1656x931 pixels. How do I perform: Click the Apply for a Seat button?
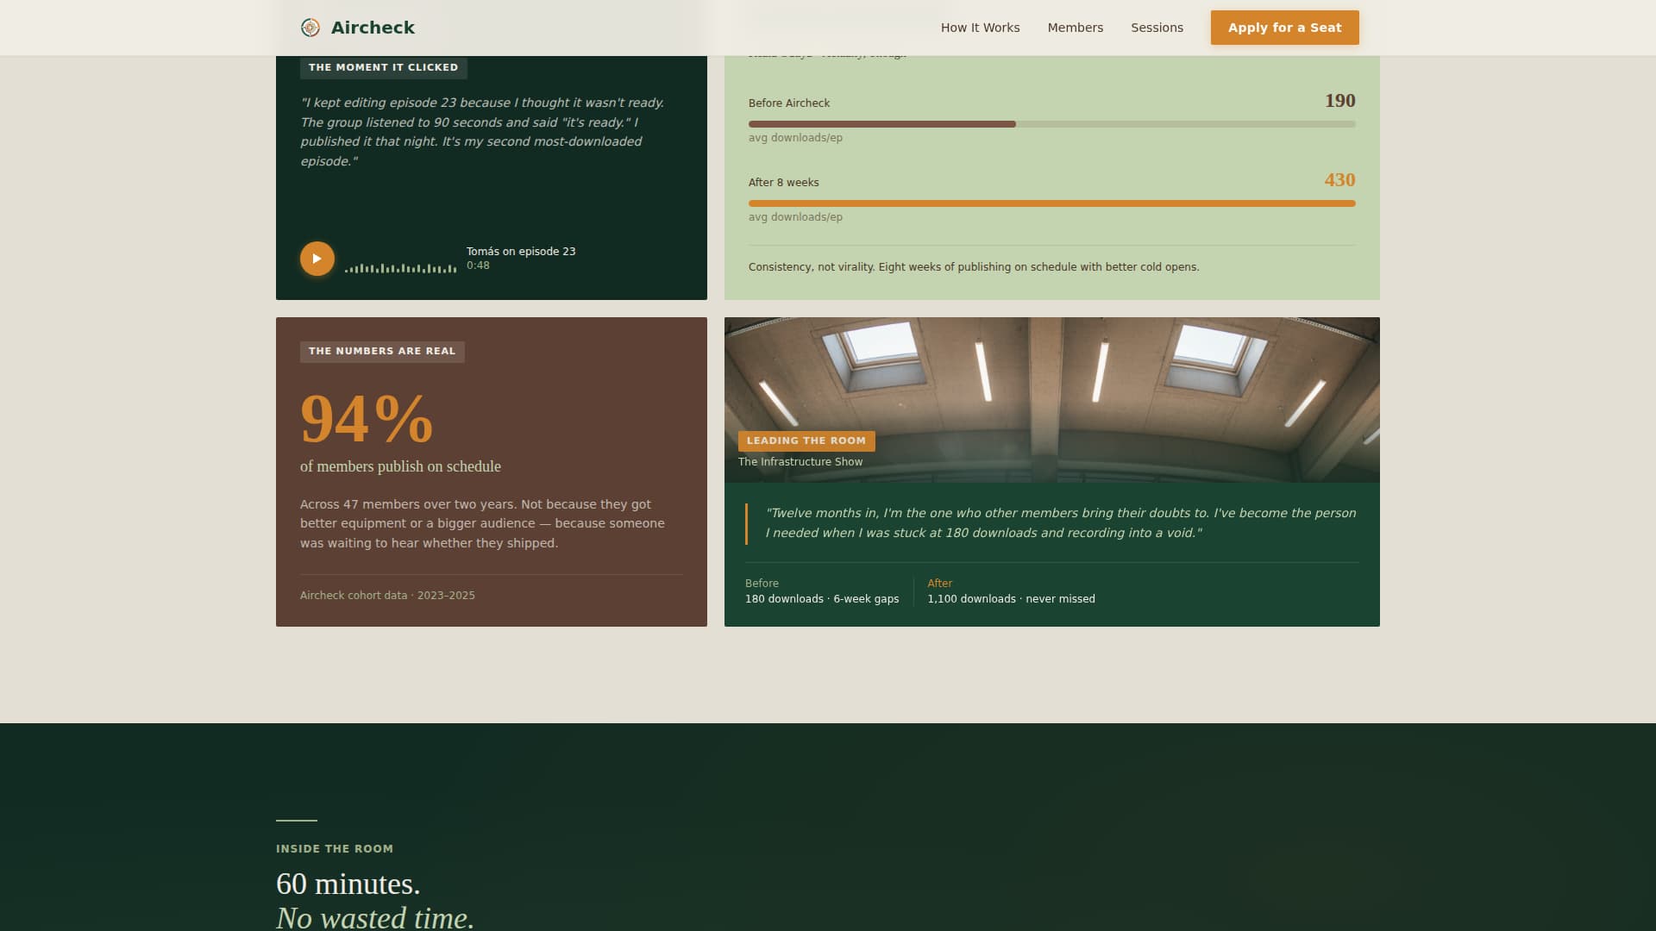1284,27
